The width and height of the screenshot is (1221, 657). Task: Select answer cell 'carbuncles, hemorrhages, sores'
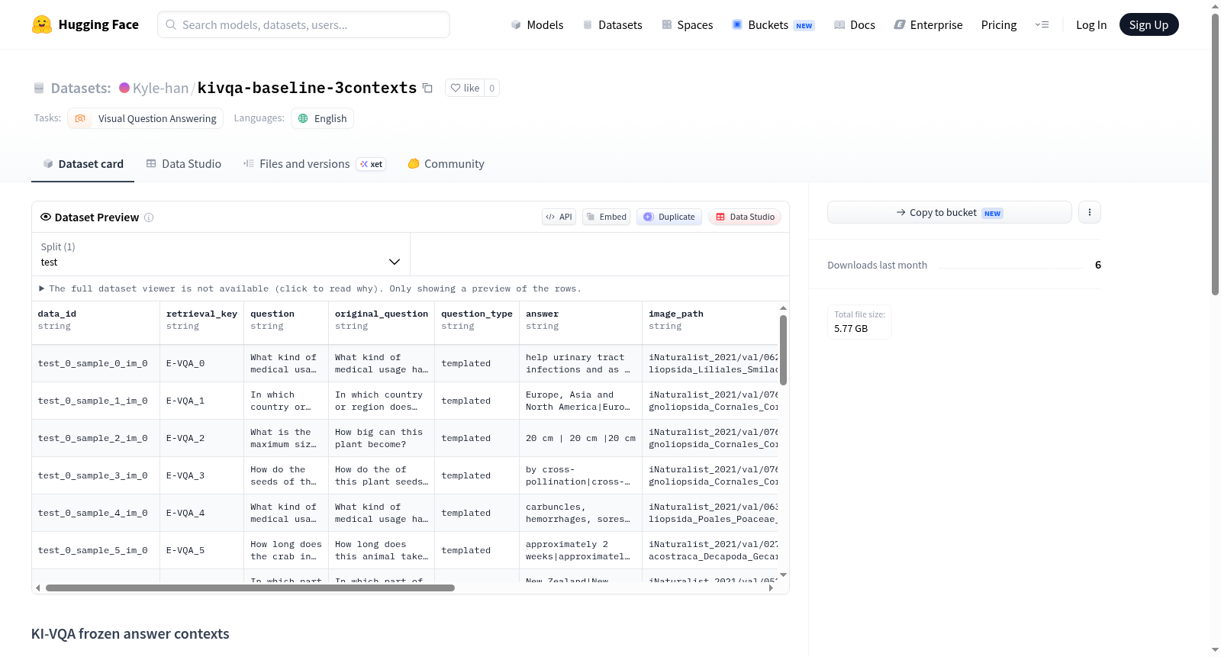581,514
